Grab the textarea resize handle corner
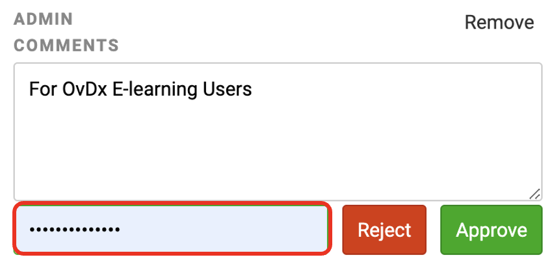 [x=534, y=194]
